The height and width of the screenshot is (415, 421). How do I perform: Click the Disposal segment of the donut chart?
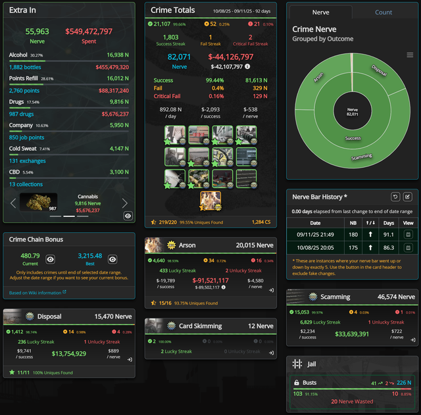[x=379, y=70]
